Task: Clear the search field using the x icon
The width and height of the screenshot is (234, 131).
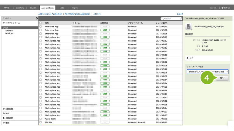Action: pyautogui.click(x=181, y=19)
